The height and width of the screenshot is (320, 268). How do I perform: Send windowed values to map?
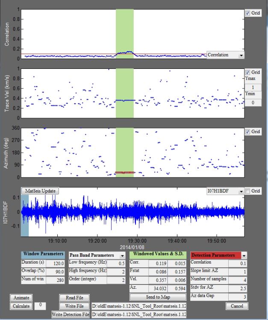coord(153,297)
